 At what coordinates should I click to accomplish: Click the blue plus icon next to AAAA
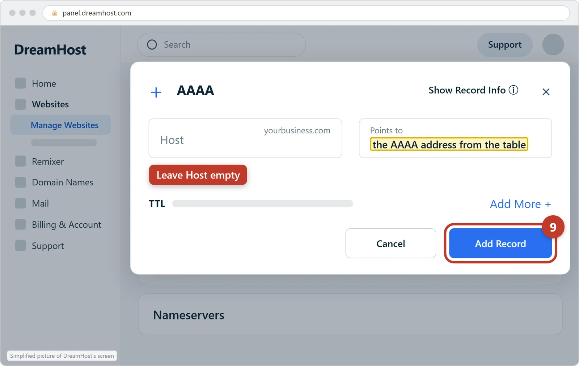156,92
